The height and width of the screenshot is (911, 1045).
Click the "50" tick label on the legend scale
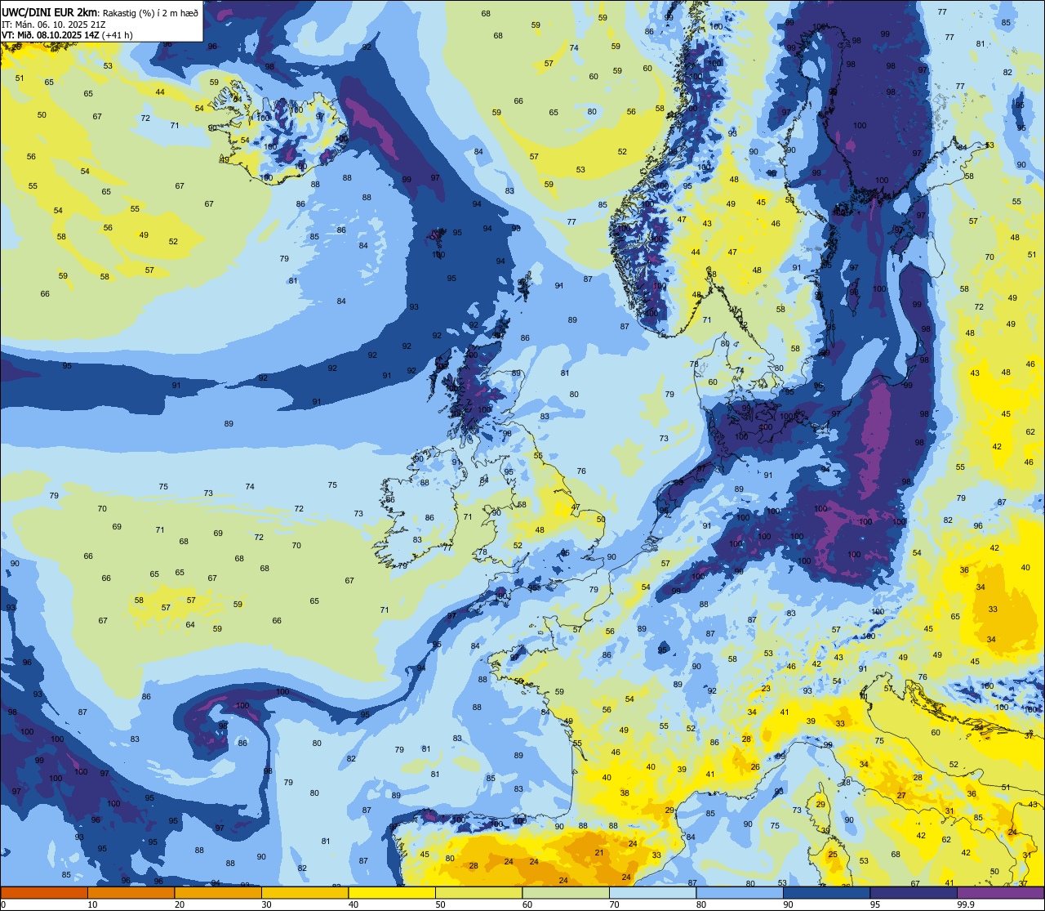point(440,904)
